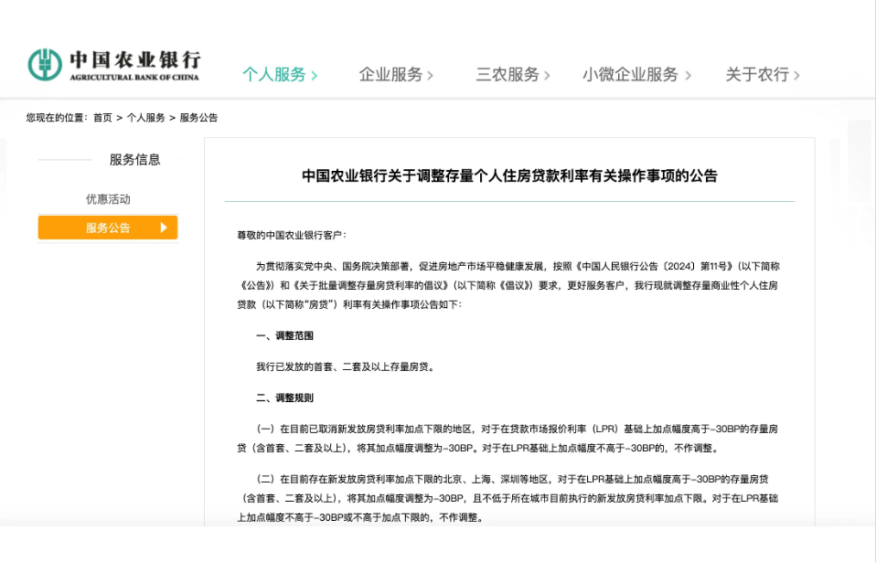Open the 关于农行 navigation menu
876x562 pixels.
[x=763, y=74]
